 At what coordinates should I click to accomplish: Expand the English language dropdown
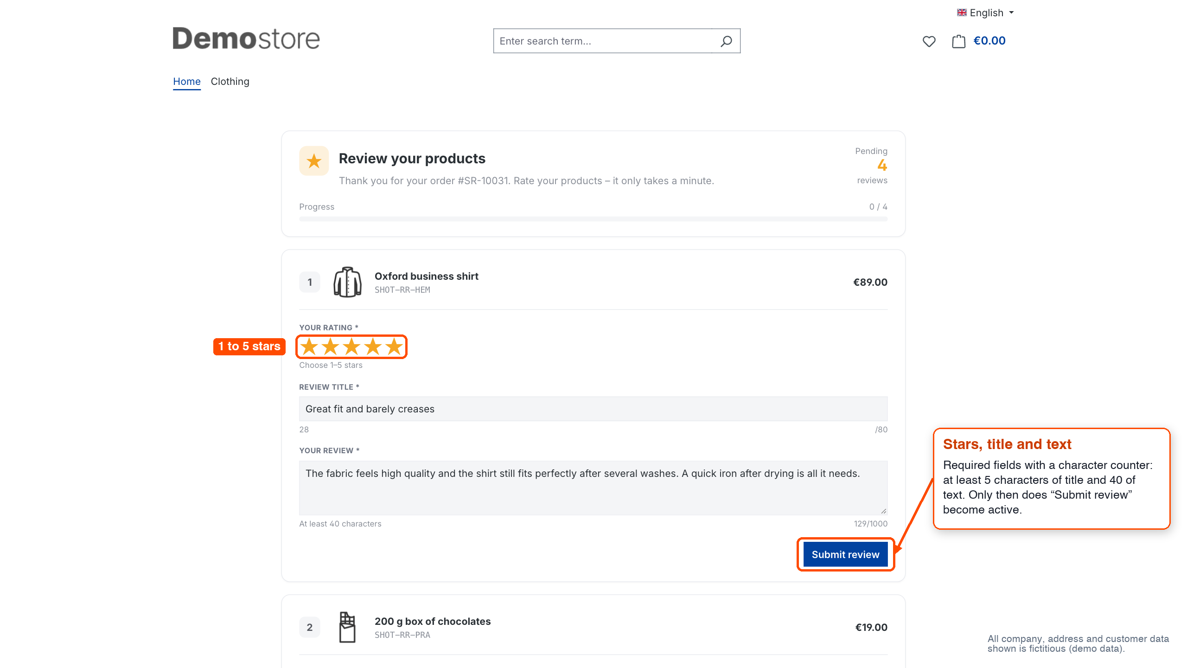(986, 13)
